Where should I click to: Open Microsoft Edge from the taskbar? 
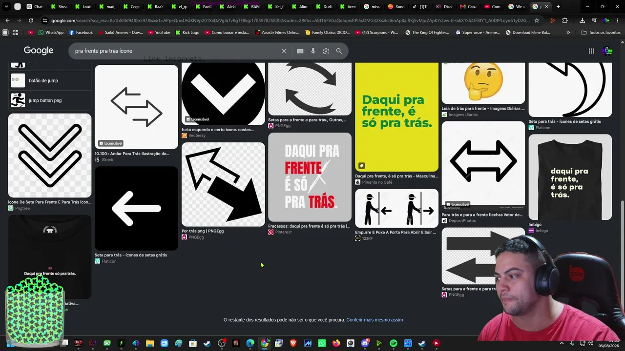pyautogui.click(x=250, y=343)
